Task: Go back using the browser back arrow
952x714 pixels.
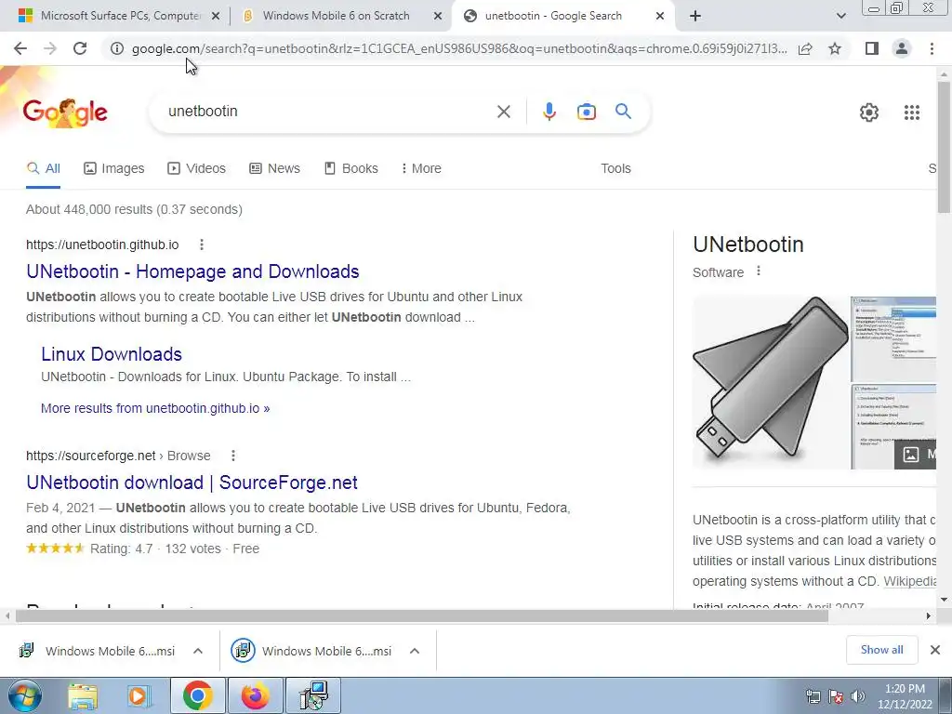Action: click(x=20, y=48)
